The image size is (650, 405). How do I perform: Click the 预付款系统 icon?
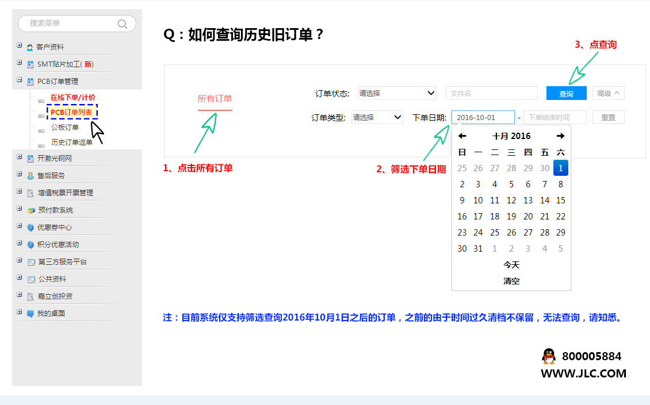click(x=30, y=210)
